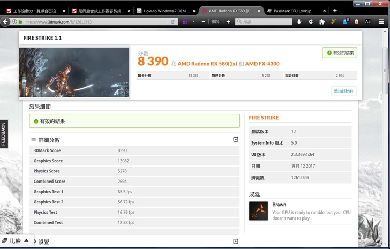Toggle the Aa reader view icon

[368, 21]
